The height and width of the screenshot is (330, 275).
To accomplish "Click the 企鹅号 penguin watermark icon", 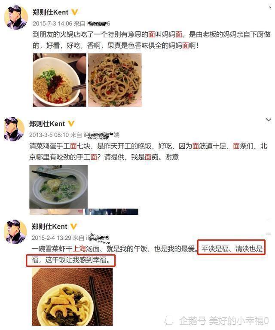I will tap(169, 321).
